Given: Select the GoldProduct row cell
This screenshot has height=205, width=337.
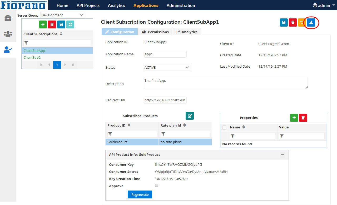Looking at the screenshot, I should pyautogui.click(x=132, y=142).
